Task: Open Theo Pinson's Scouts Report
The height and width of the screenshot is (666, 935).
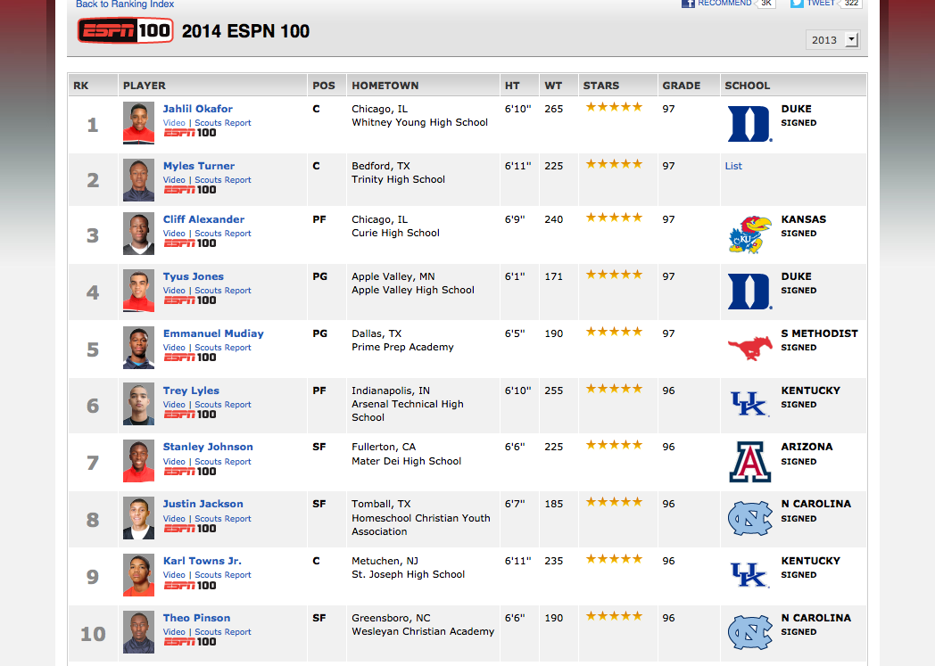Action: pos(223,632)
